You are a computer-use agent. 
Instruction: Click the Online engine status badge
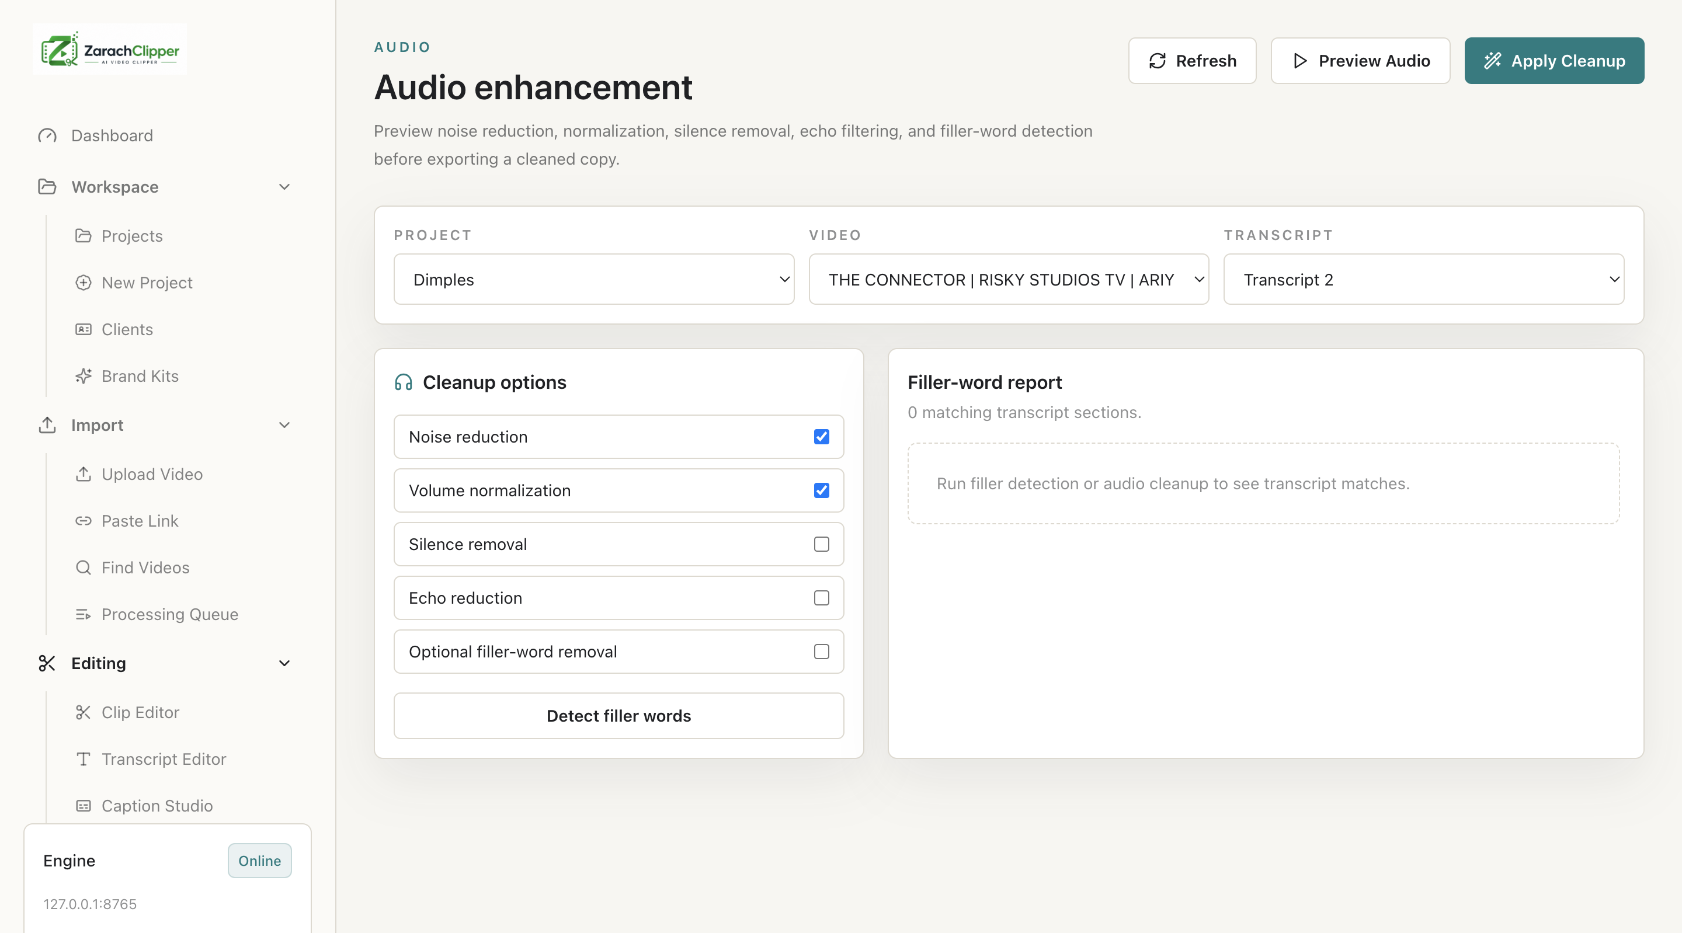(x=259, y=861)
